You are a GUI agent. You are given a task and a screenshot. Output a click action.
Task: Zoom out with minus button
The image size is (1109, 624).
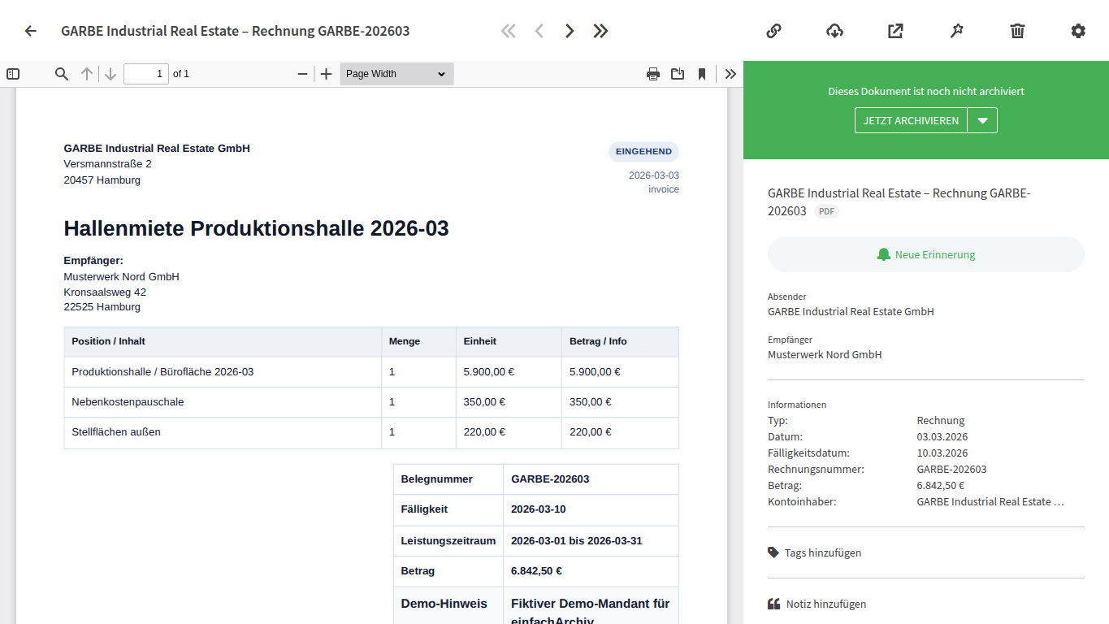click(x=303, y=74)
